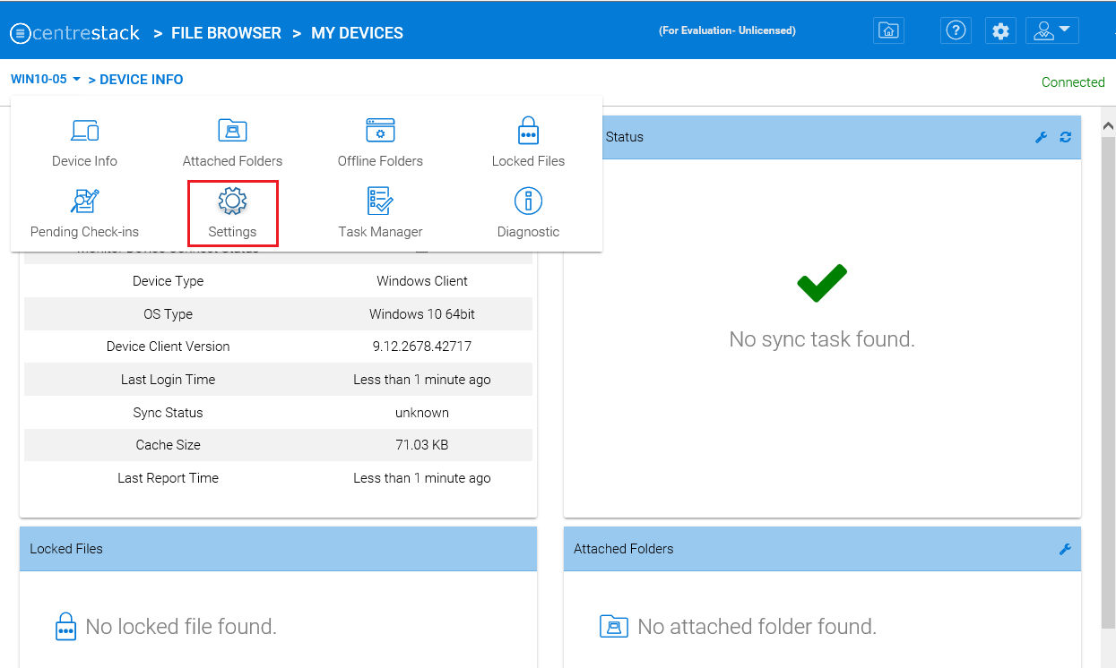Open the top bar settings gear
The width and height of the screenshot is (1116, 668).
coord(1000,30)
